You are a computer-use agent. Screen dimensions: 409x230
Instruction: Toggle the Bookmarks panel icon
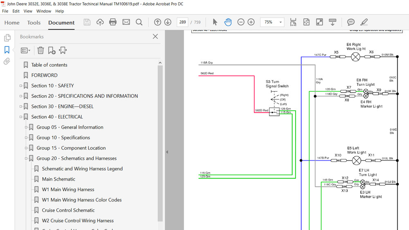[7, 49]
